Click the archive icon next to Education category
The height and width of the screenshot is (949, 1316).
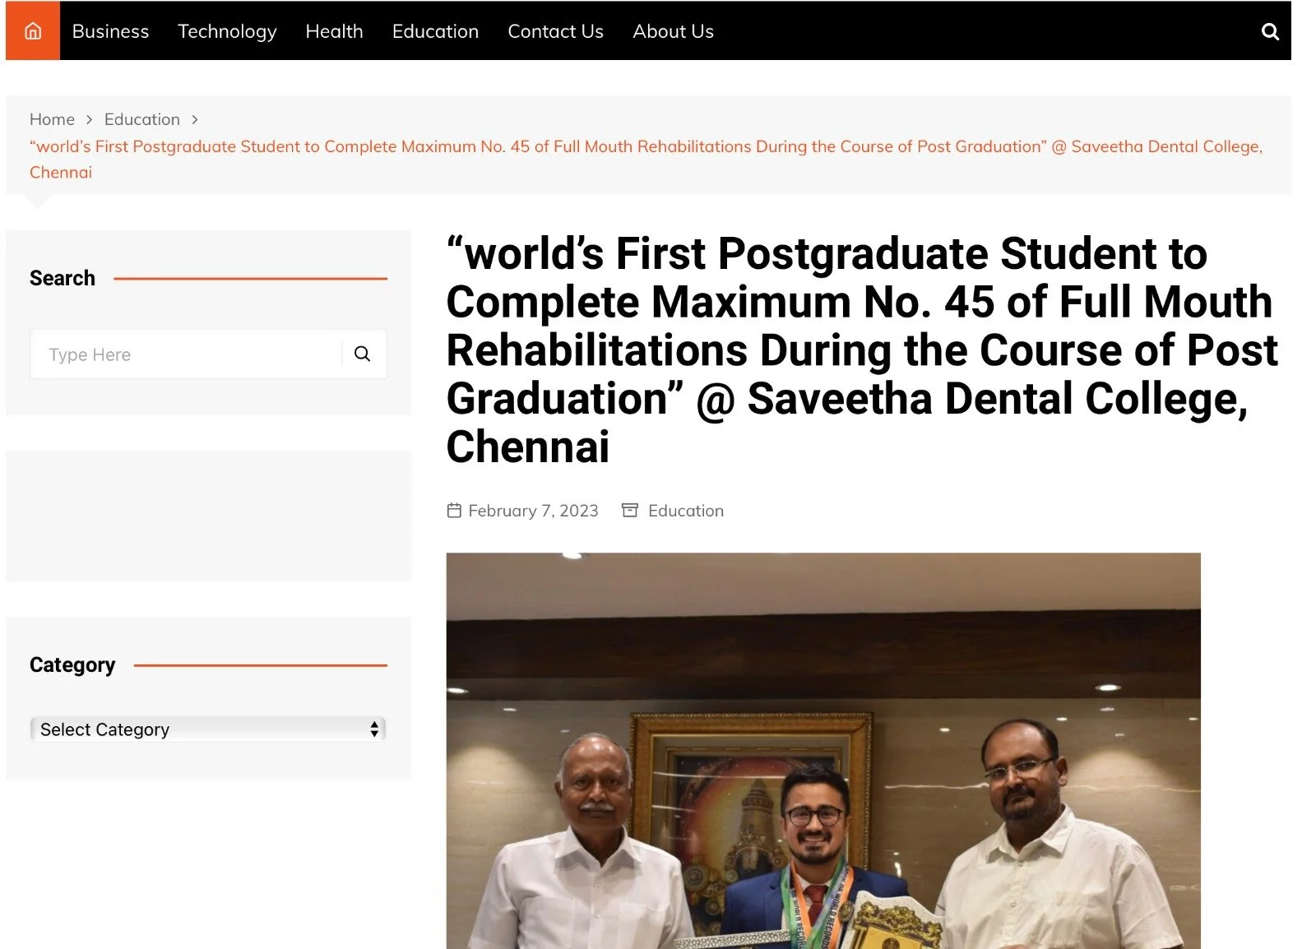630,511
